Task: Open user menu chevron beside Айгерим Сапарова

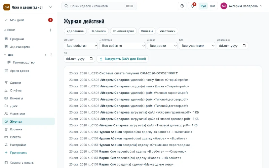Action: (x=261, y=6)
